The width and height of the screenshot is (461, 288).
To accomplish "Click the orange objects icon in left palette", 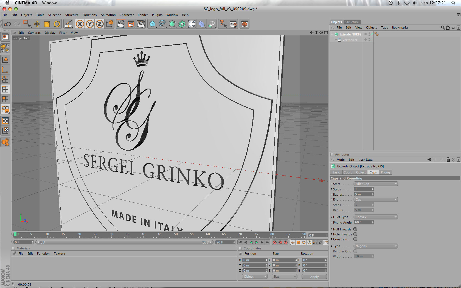I will pos(5,142).
